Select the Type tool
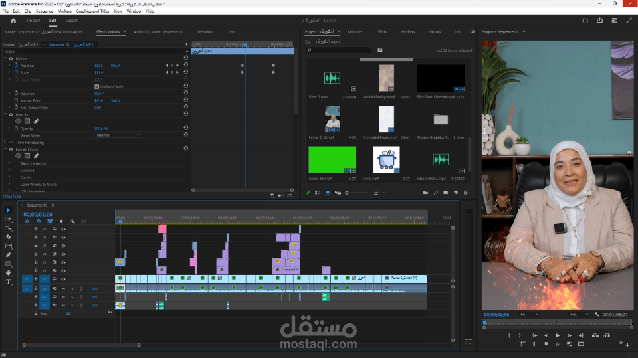 coord(8,282)
